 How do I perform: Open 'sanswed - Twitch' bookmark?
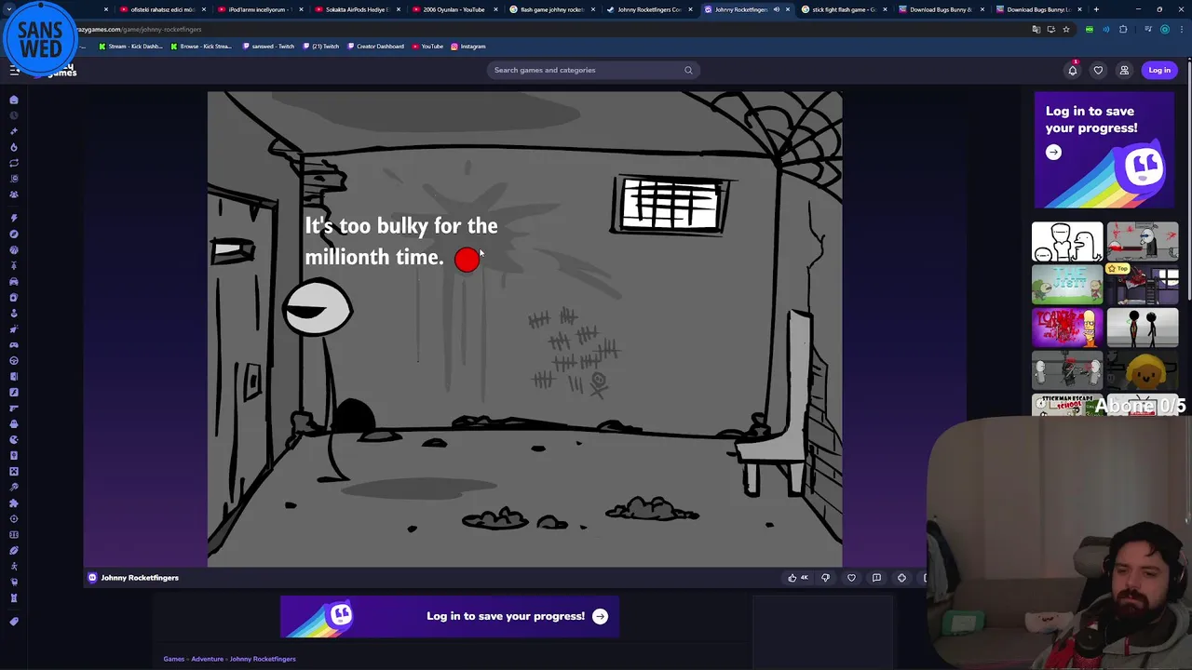coord(268,47)
